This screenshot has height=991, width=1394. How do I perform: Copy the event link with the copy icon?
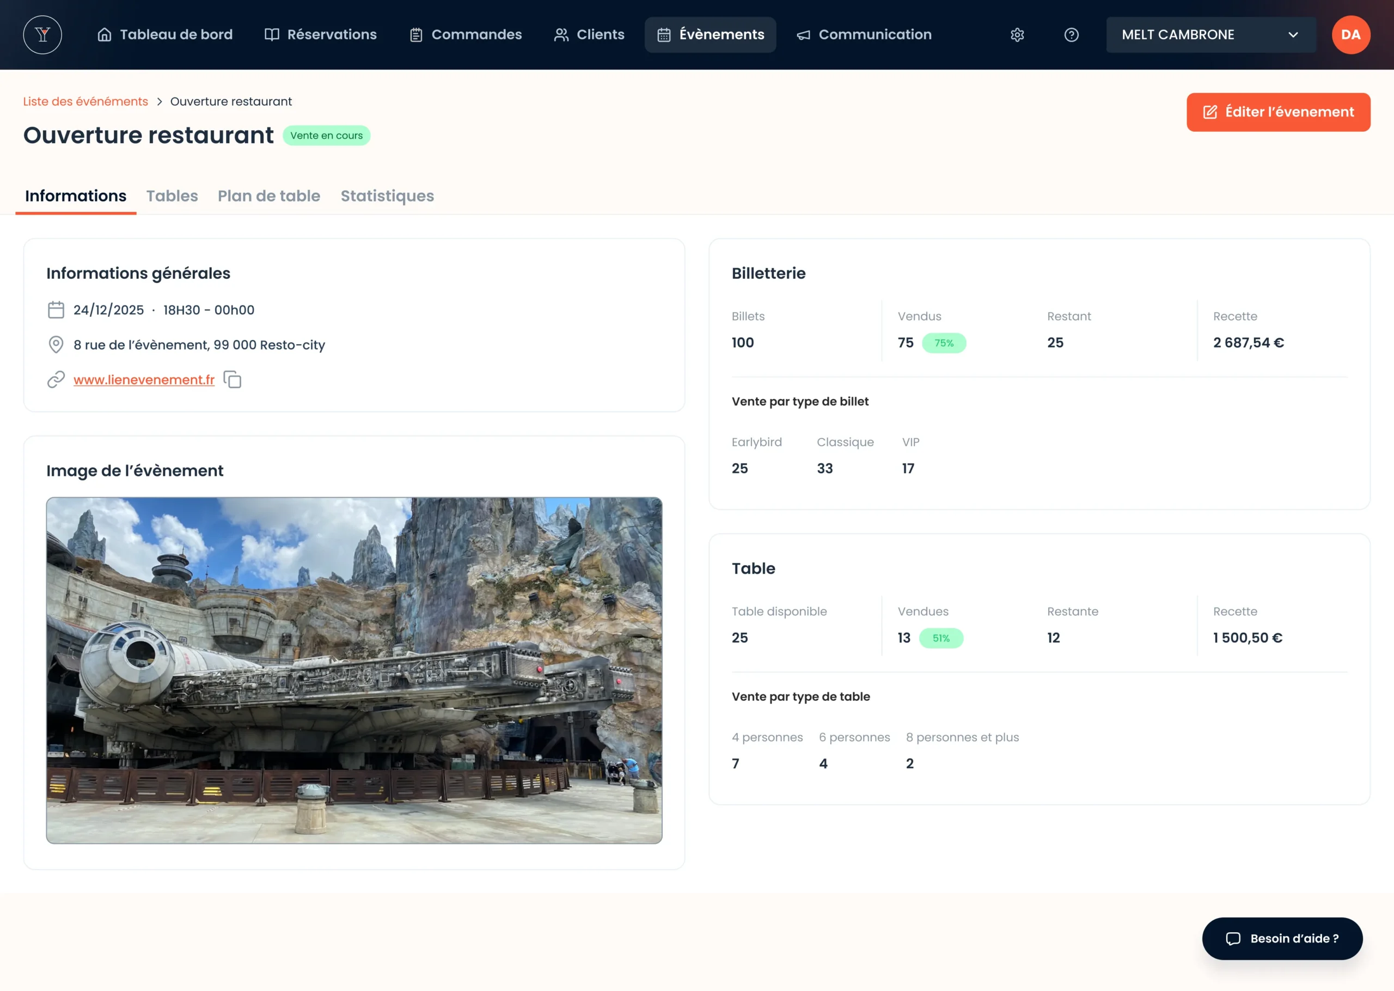(x=233, y=380)
